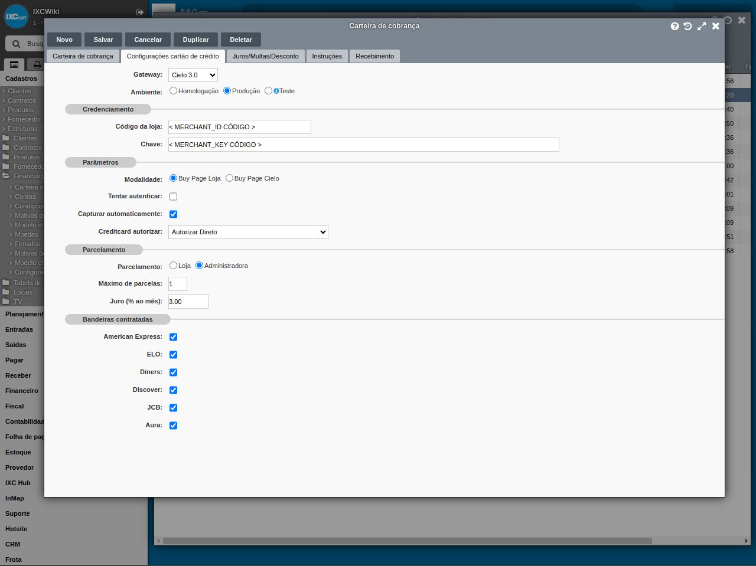Select Teste environment radio
756x566 pixels.
tap(268, 91)
